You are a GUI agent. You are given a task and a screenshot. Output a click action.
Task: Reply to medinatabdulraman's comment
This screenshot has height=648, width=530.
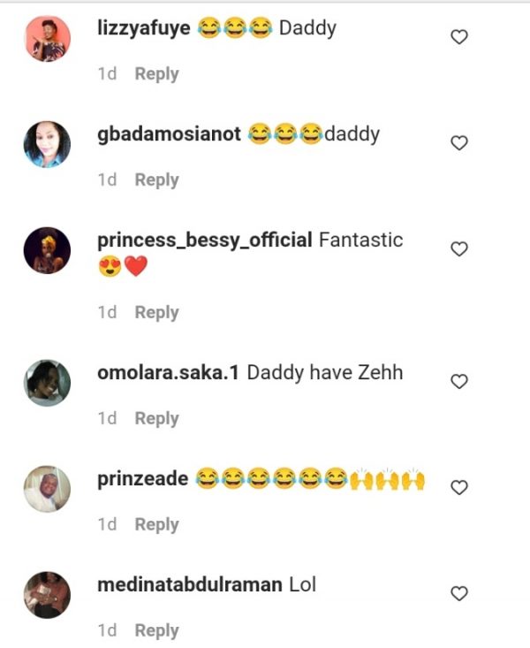click(x=156, y=631)
